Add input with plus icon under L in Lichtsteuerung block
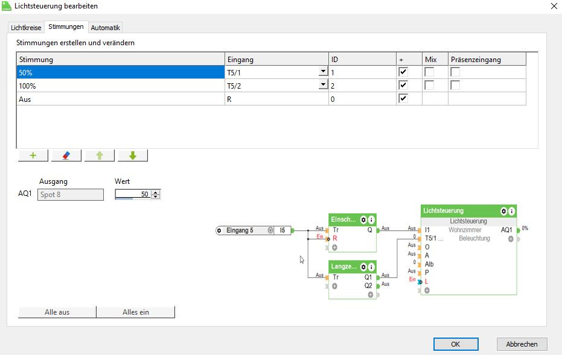The image size is (562, 355). point(427,291)
